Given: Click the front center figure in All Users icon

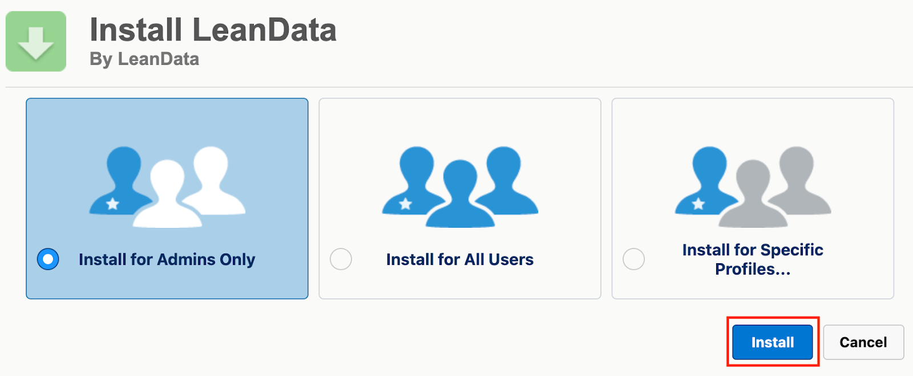Looking at the screenshot, I should tap(460, 197).
